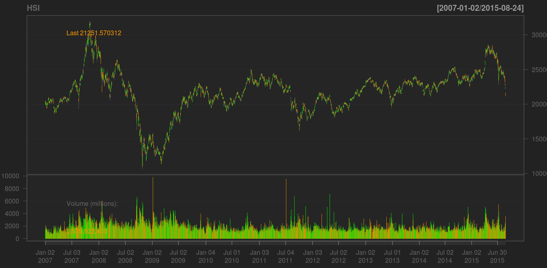Click the Jun 30 2015 date label
The height and width of the screenshot is (268, 547).
(x=497, y=256)
